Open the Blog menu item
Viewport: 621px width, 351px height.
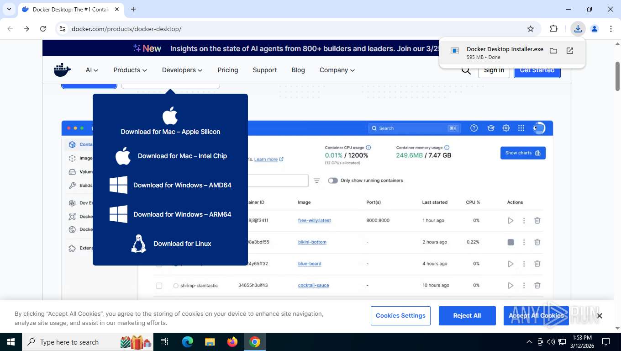(x=298, y=70)
